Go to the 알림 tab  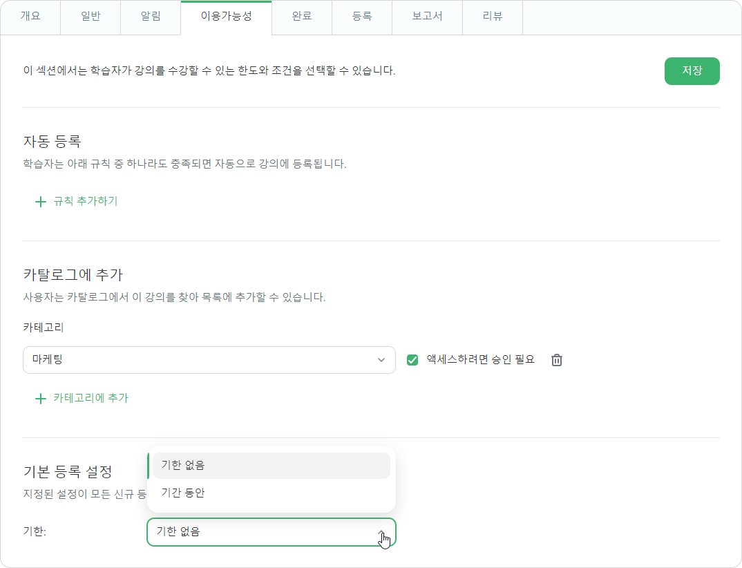151,17
